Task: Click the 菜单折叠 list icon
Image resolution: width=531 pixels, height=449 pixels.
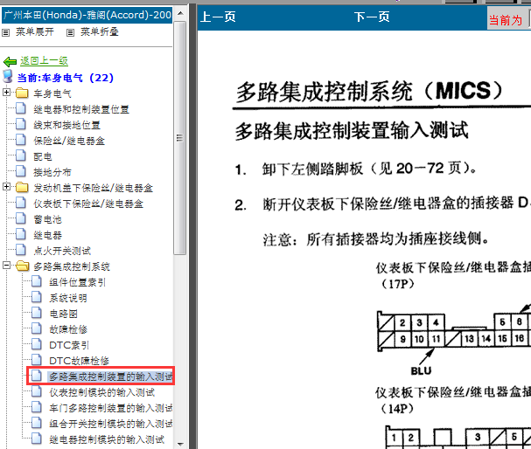Action: [x=70, y=32]
